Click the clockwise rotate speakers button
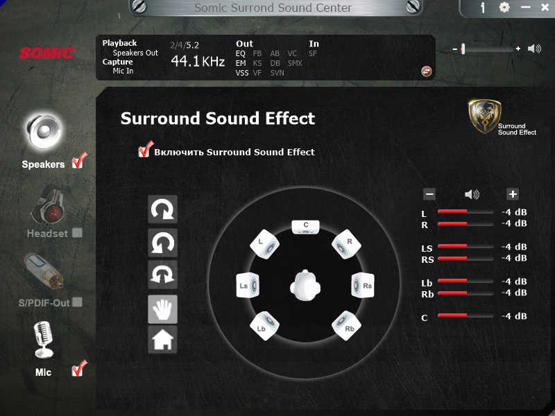 tap(162, 209)
